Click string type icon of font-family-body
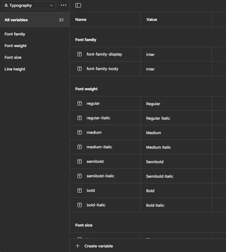 pos(80,69)
